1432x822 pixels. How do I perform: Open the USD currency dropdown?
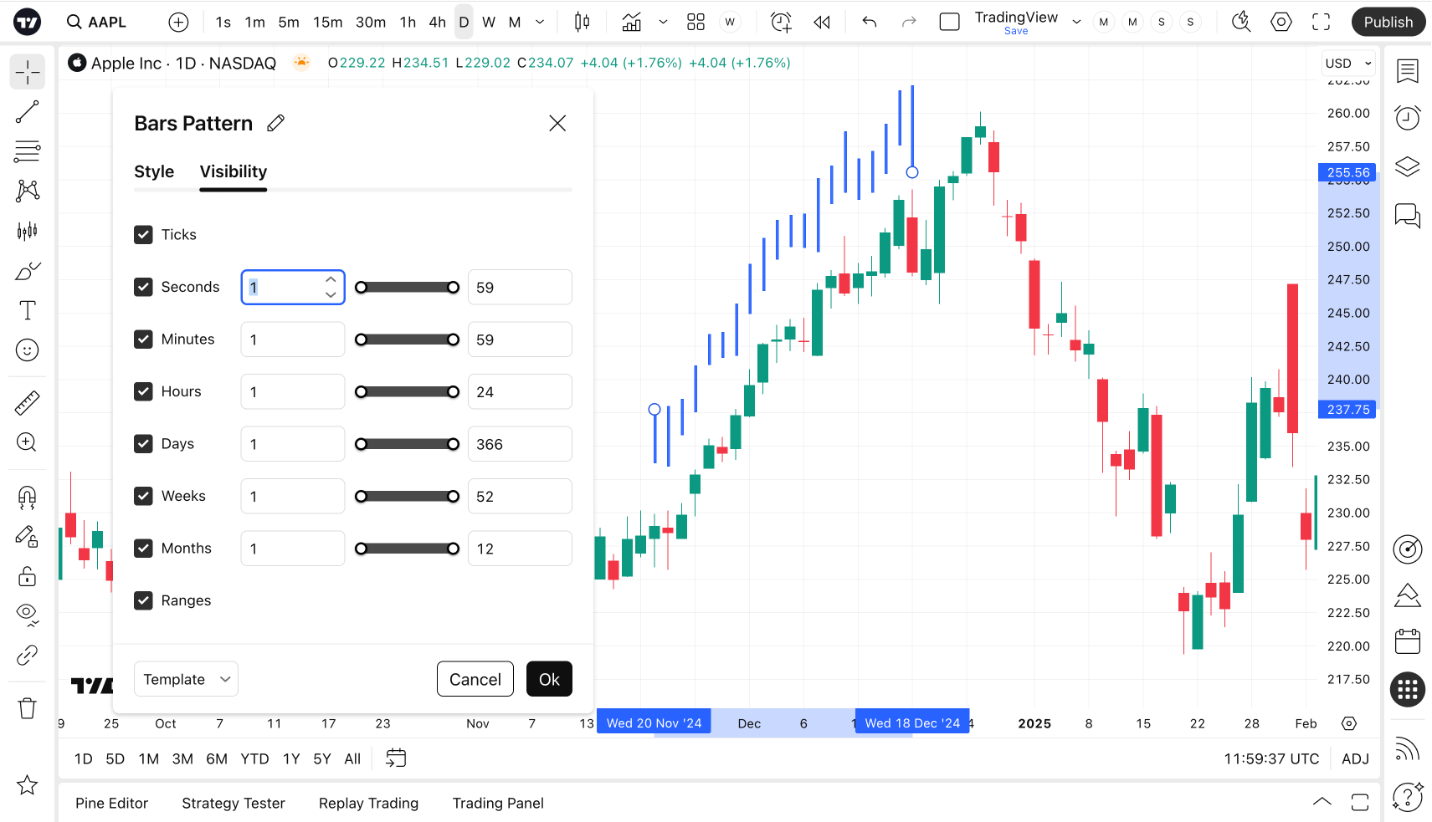point(1348,64)
